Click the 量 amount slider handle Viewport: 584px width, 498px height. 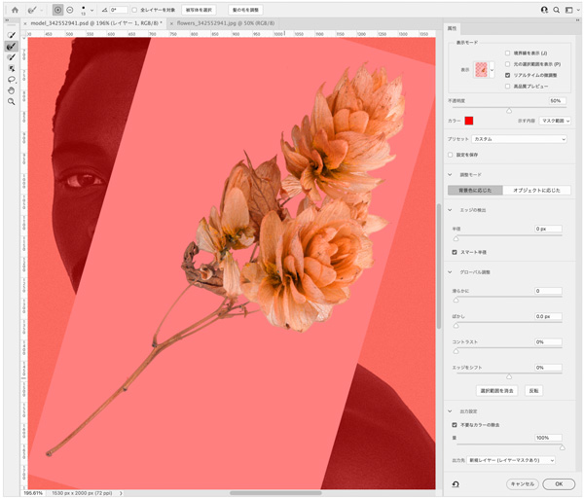click(x=562, y=447)
